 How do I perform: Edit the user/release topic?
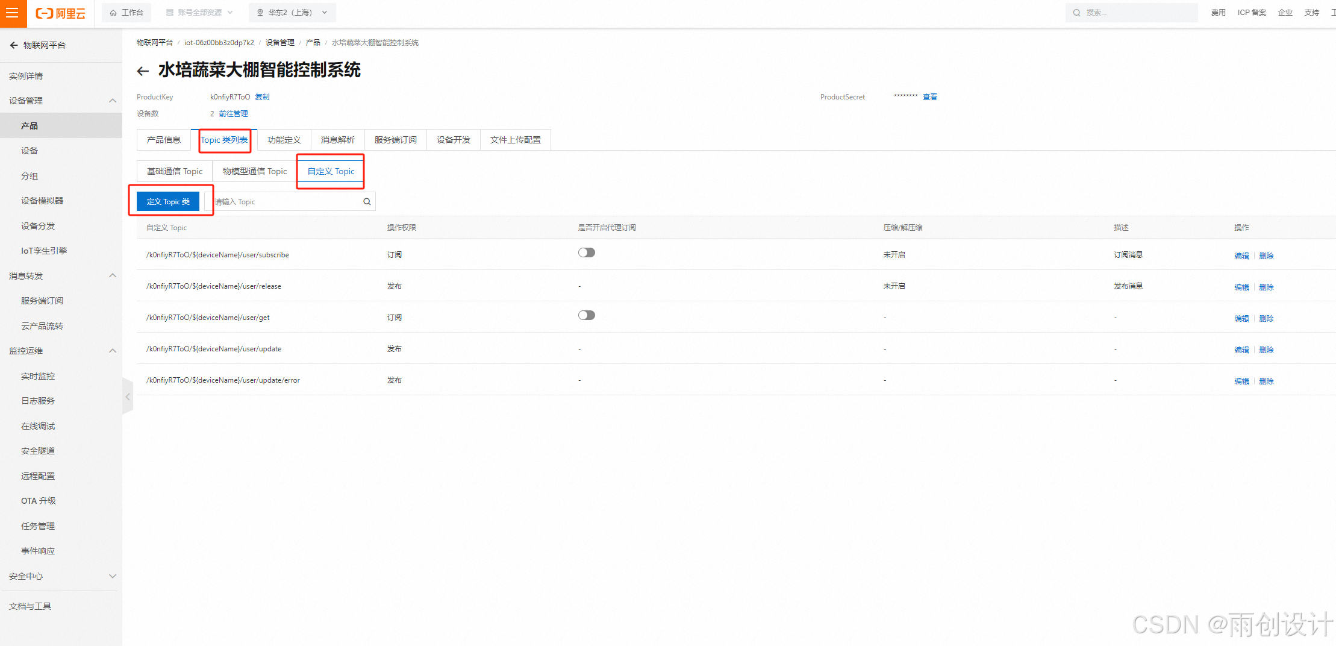[x=1241, y=287]
